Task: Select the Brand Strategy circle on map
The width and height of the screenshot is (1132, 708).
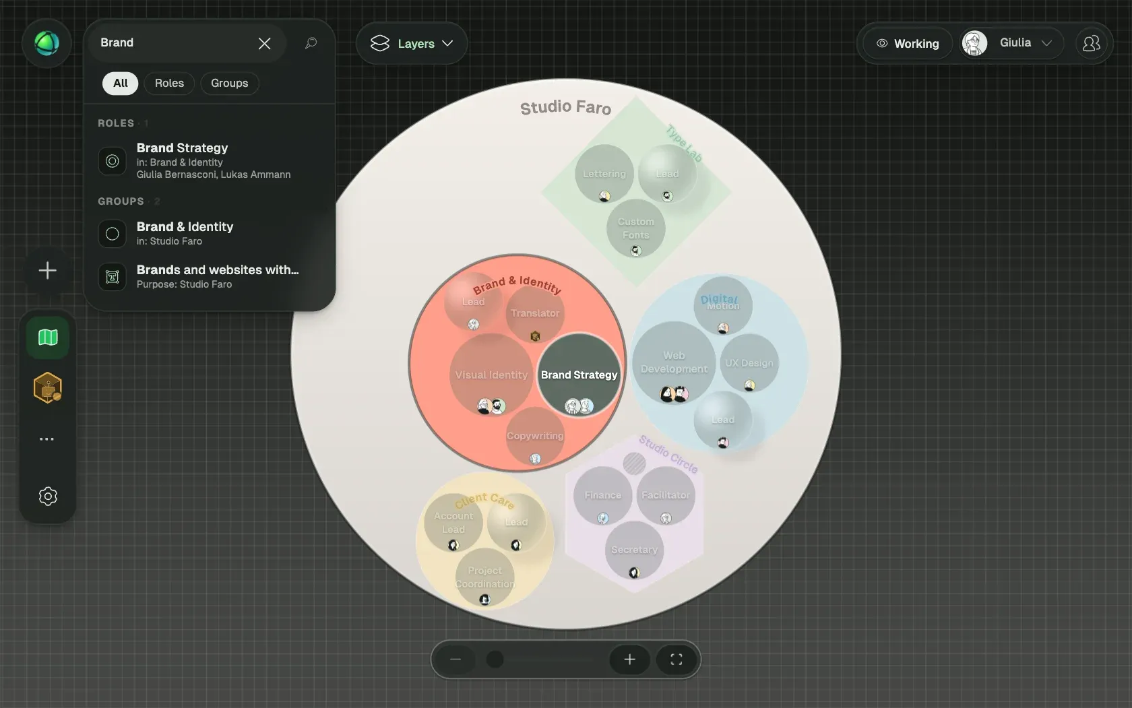Action: coord(579,375)
